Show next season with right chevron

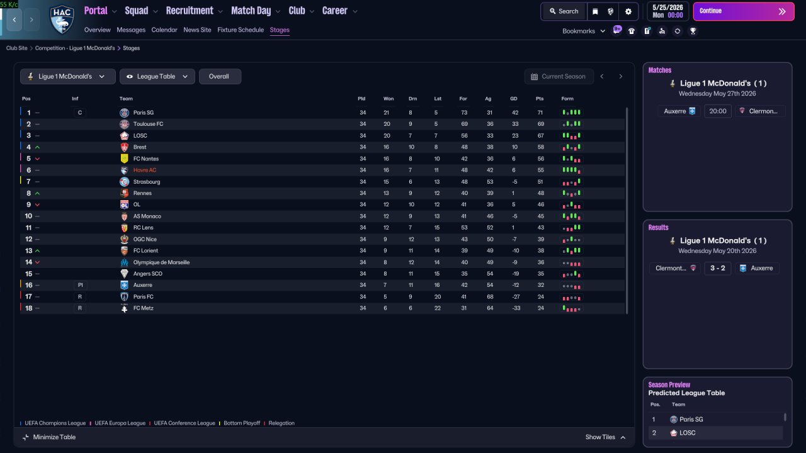click(x=620, y=76)
